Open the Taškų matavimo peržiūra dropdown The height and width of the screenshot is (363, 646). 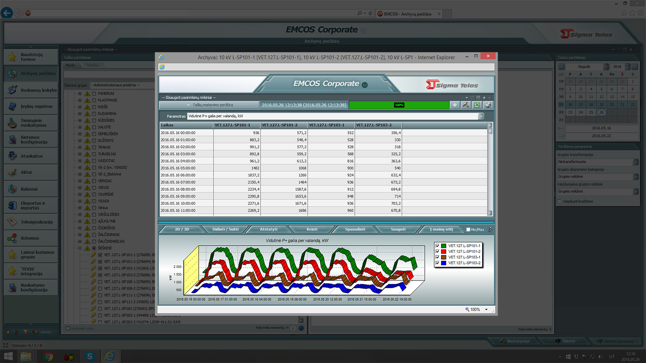pyautogui.click(x=209, y=105)
